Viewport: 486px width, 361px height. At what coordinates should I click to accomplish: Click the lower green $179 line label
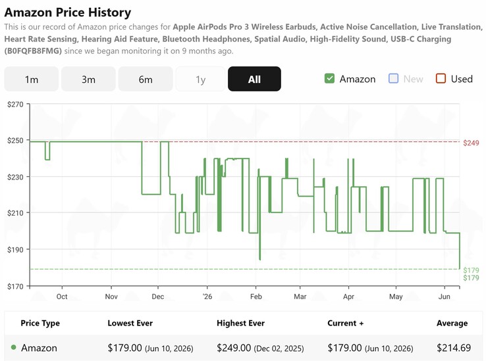click(471, 277)
